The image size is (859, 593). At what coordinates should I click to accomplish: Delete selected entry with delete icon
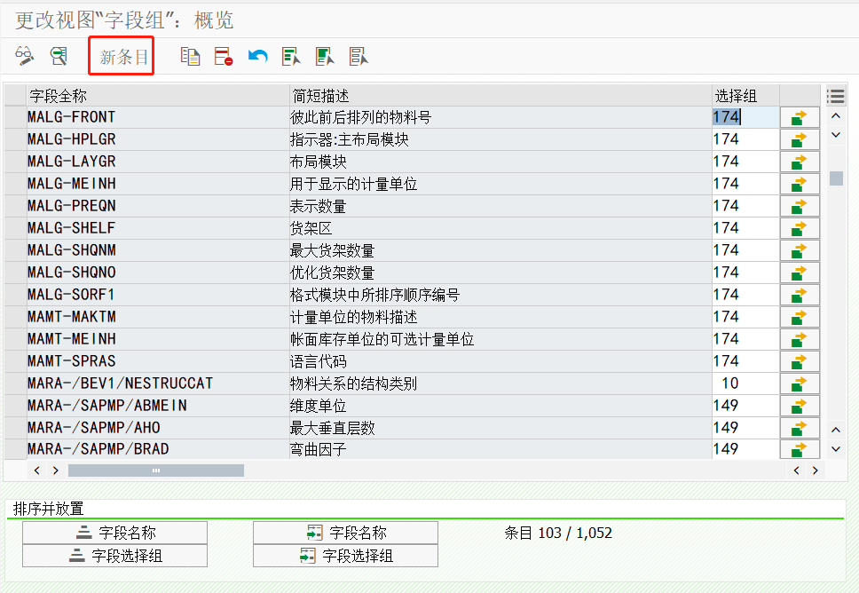223,55
